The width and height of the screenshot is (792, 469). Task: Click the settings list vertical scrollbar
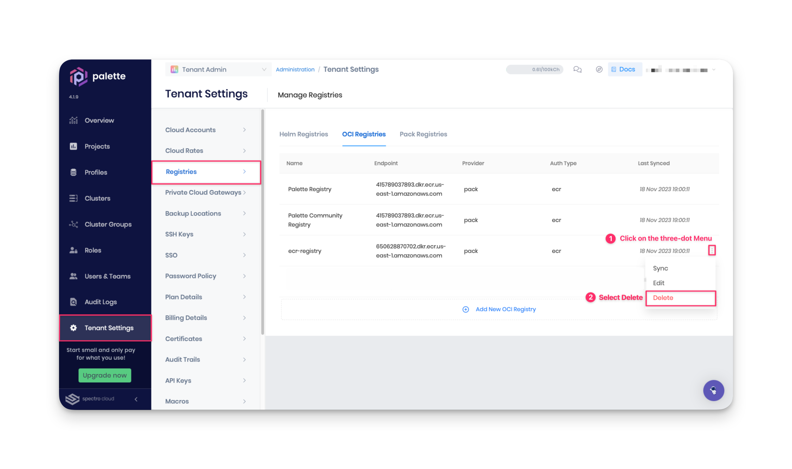coord(262,222)
